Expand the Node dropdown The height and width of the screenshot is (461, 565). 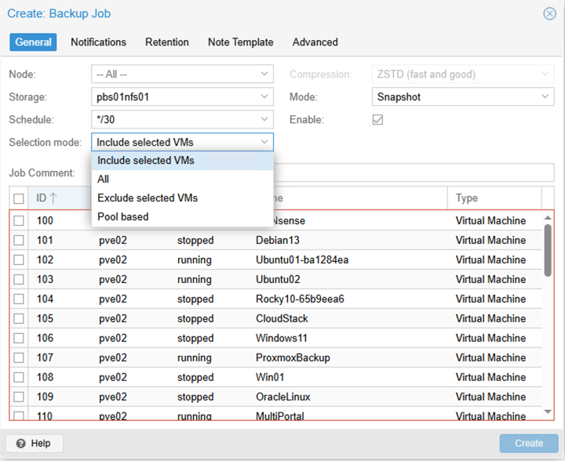tap(264, 74)
